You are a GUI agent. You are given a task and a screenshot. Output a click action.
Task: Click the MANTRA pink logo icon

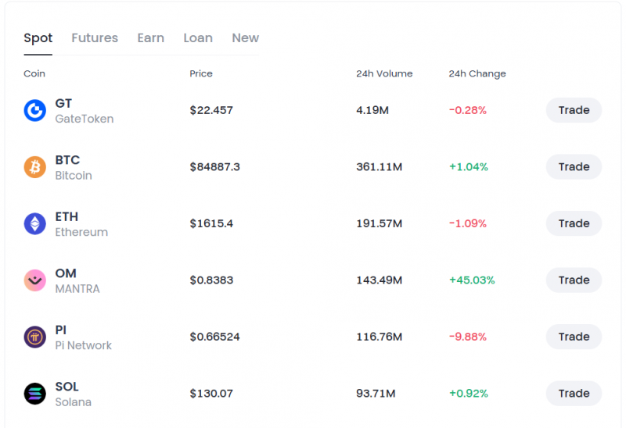pyautogui.click(x=35, y=280)
